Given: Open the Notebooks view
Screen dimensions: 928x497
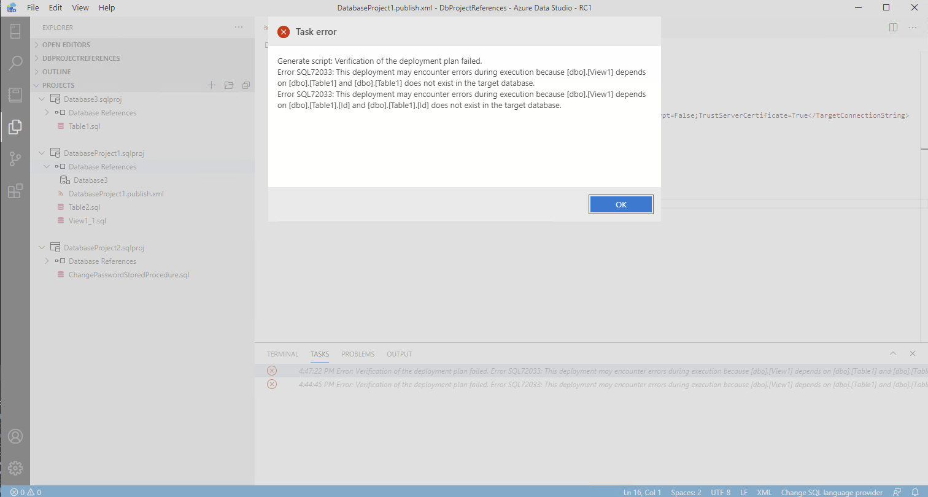Looking at the screenshot, I should [15, 95].
